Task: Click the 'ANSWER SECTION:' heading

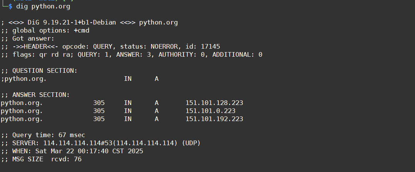Action: [41, 95]
